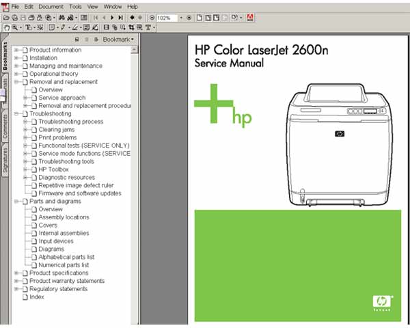Select the Hand tool
This screenshot has width=410, height=328.
coord(7,27)
